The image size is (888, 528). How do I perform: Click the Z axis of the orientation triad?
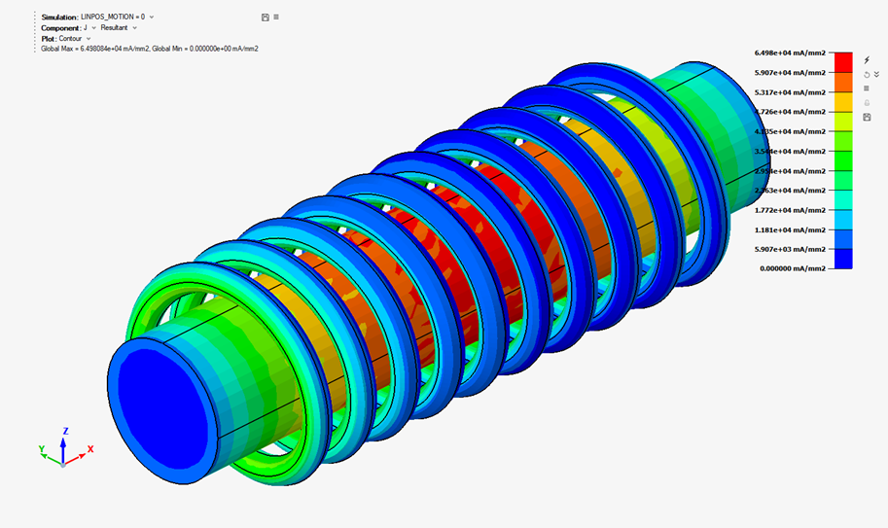click(x=63, y=445)
